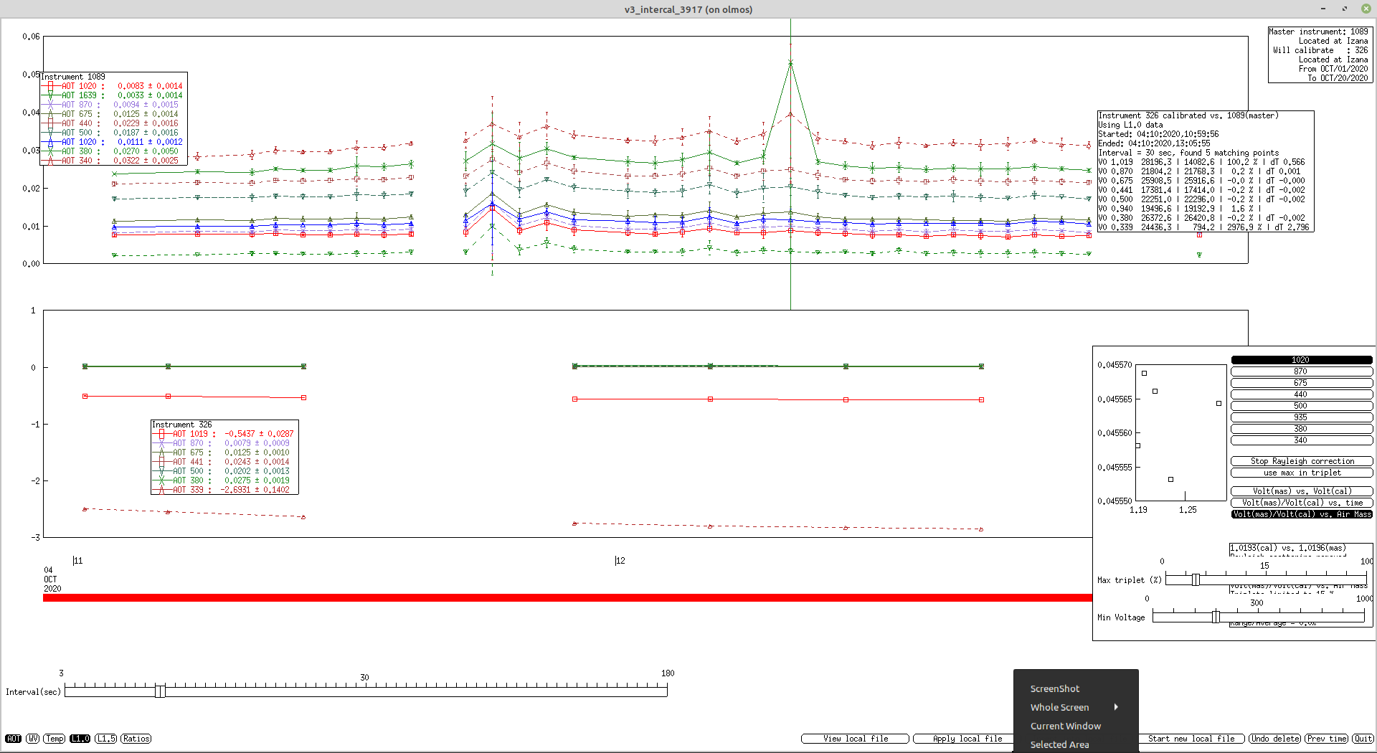Switch to Ratios view mode
The height and width of the screenshot is (753, 1377).
coord(136,739)
